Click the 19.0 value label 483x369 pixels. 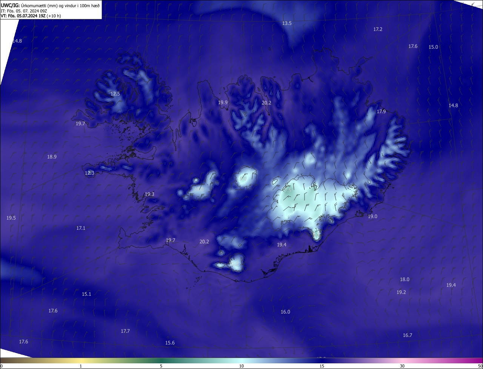point(372,217)
